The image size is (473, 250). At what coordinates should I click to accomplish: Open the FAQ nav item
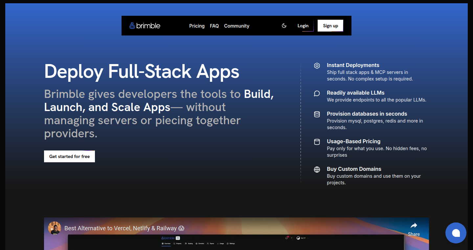tap(214, 26)
